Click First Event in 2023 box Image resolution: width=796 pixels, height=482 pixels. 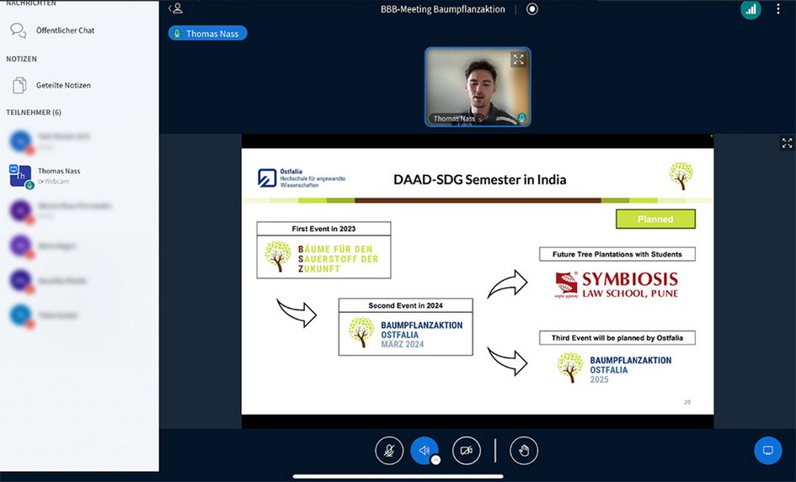(x=324, y=250)
